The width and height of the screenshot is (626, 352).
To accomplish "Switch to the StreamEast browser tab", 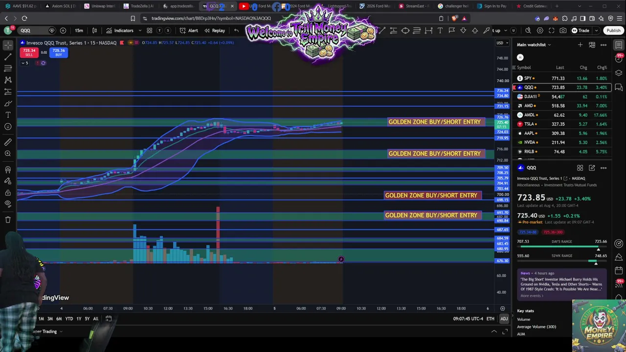I will click(414, 6).
